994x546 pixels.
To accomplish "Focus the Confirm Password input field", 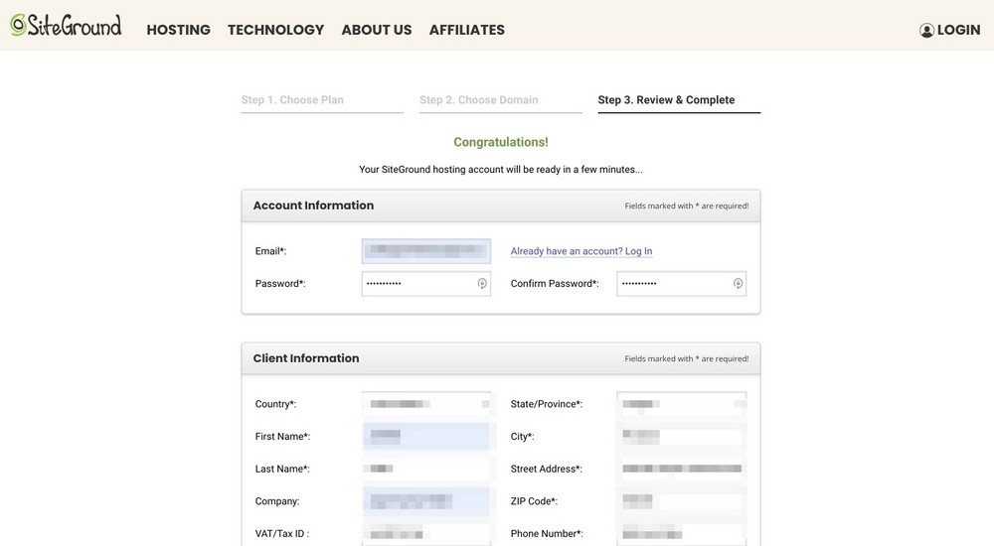I will [x=682, y=283].
